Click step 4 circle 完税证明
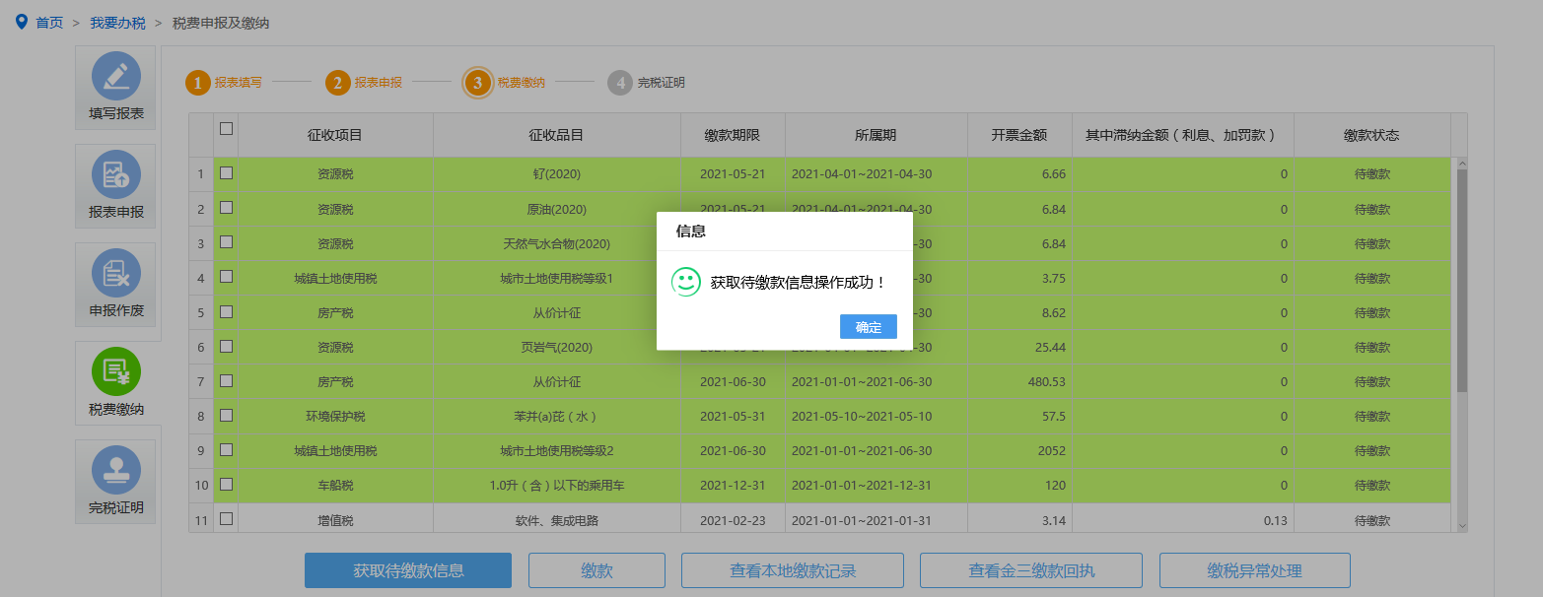The height and width of the screenshot is (597, 1543). 620,83
